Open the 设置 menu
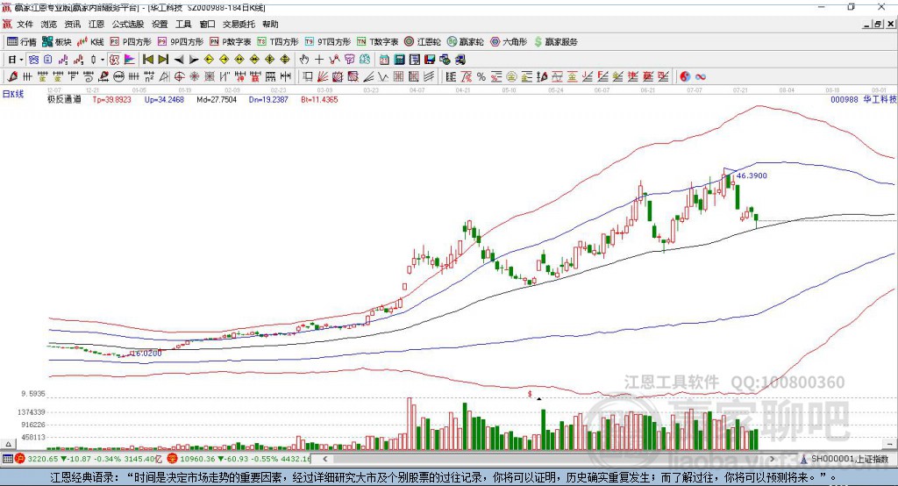Screen dimensions: 898x486 click(160, 24)
